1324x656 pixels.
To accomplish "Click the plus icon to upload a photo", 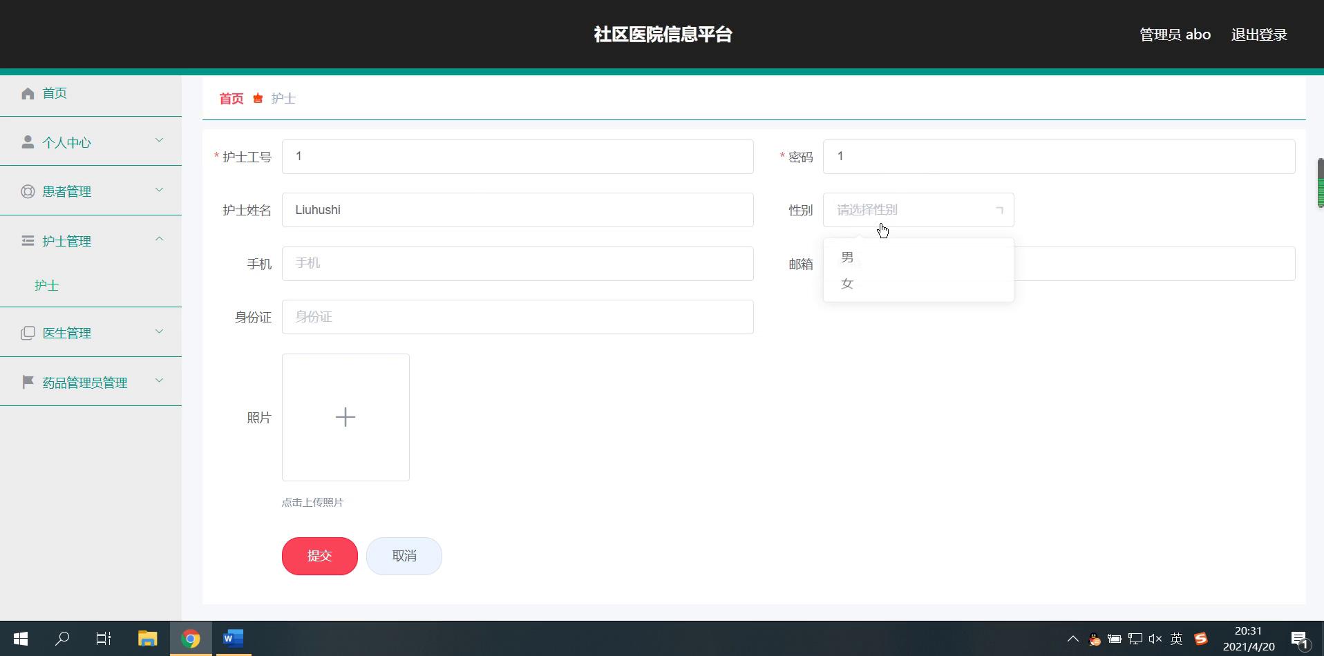I will point(346,417).
